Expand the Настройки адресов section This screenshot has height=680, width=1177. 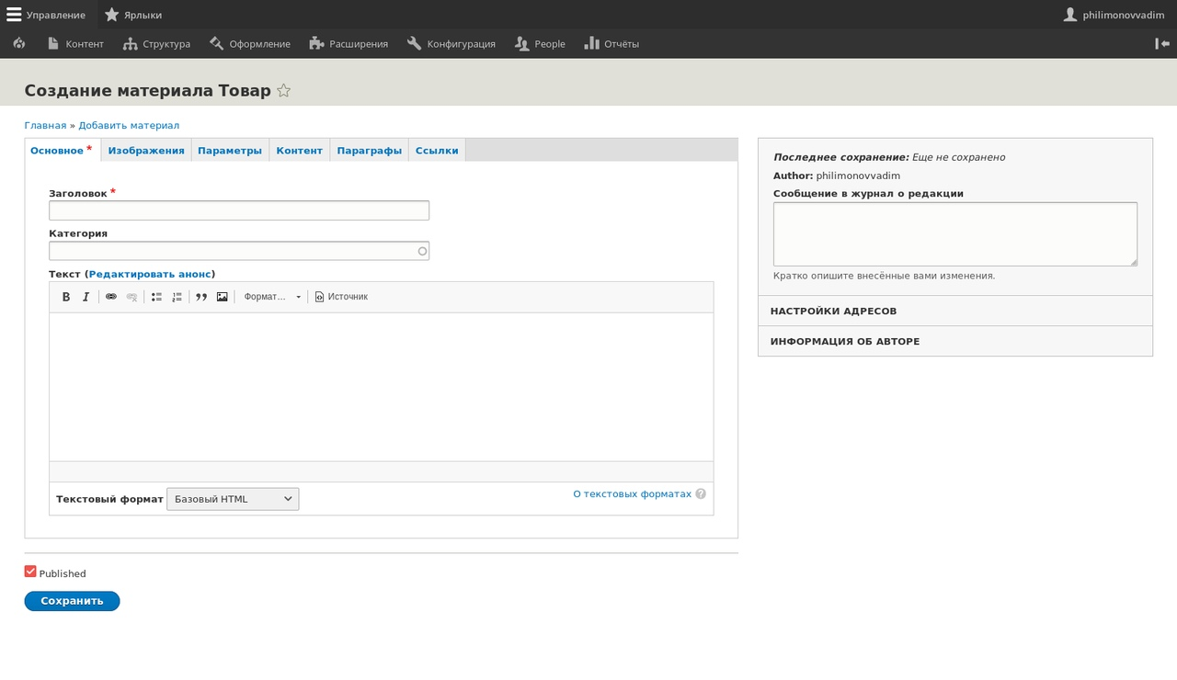click(x=833, y=311)
